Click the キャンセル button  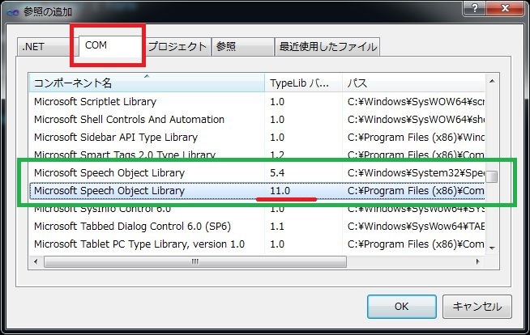(x=477, y=307)
